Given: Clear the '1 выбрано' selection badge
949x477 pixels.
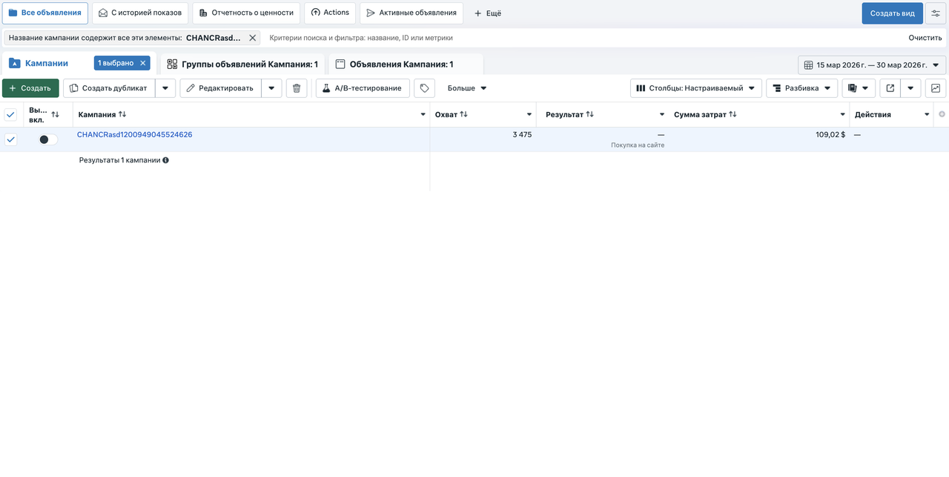Looking at the screenshot, I should click(143, 64).
